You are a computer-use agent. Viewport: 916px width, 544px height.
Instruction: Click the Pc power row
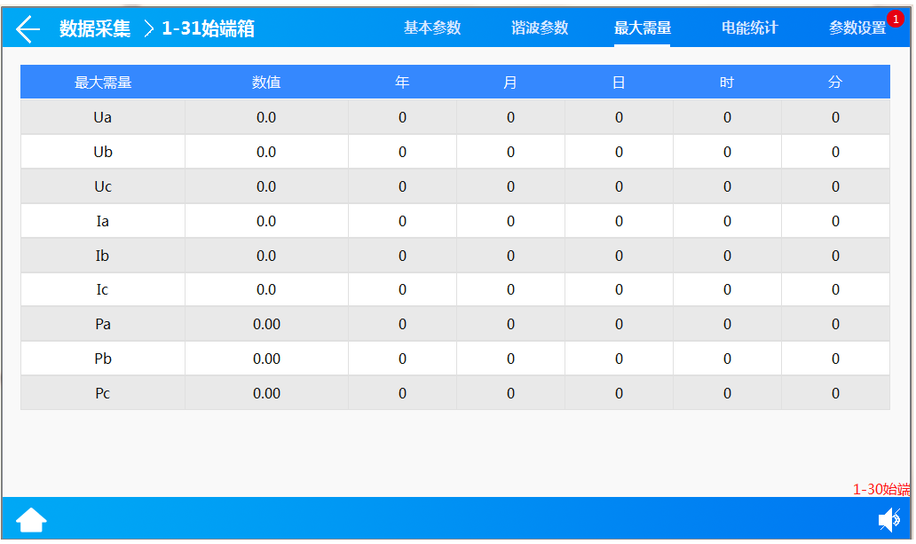[102, 392]
